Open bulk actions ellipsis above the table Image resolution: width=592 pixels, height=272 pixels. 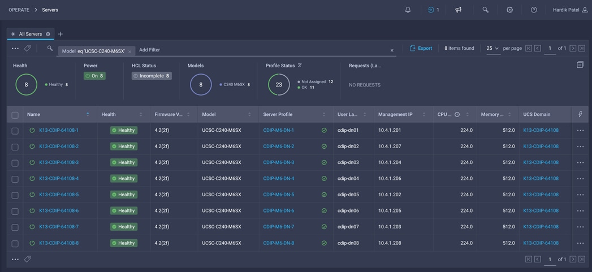(15, 49)
